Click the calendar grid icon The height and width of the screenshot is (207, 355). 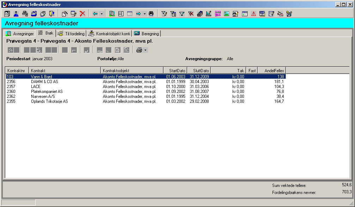(130, 14)
